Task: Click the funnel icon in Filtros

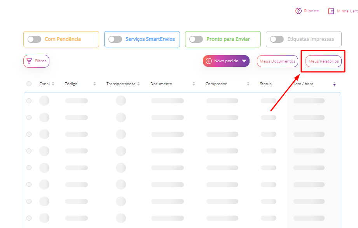Action: (x=29, y=61)
